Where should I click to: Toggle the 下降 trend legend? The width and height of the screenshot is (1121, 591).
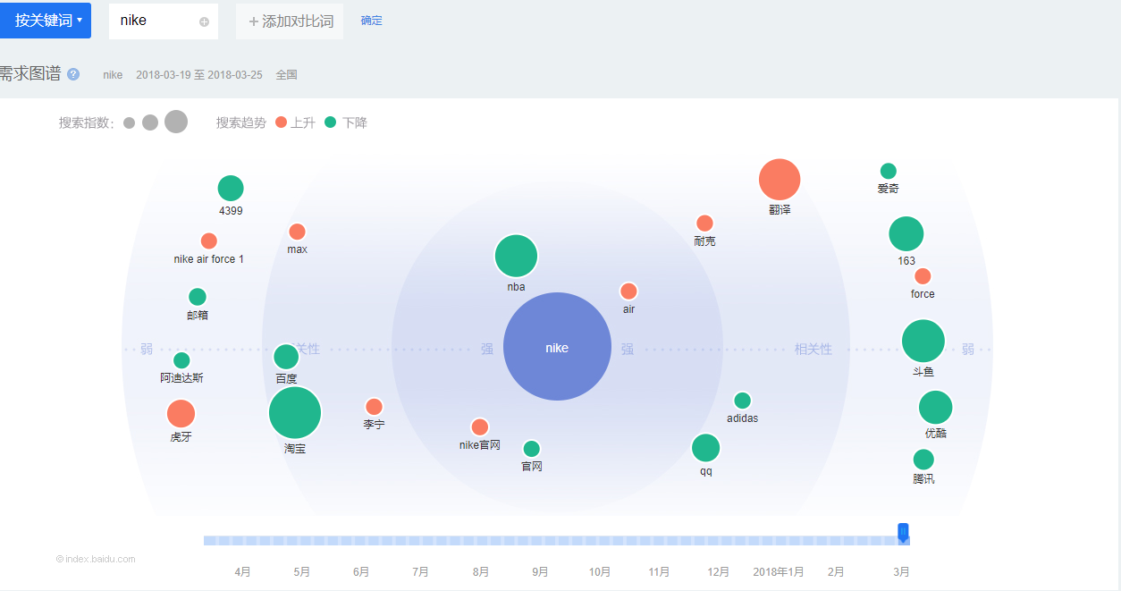(x=346, y=122)
